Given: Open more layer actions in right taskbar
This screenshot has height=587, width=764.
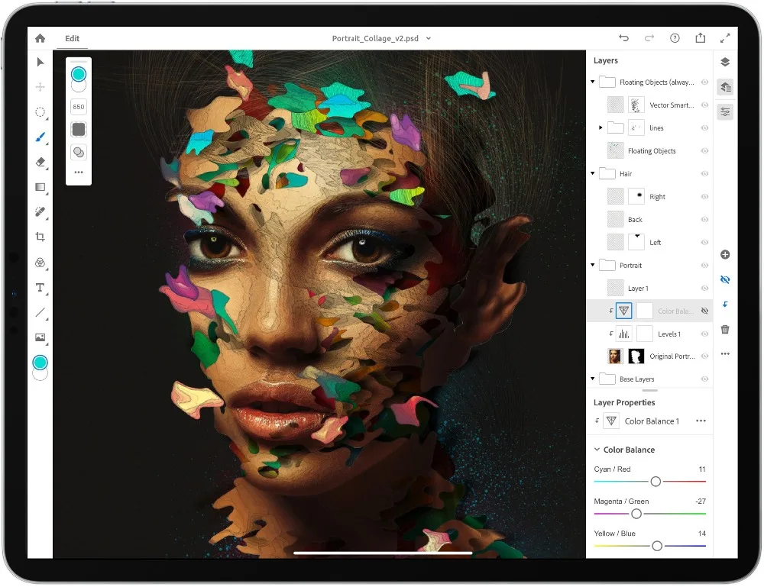Looking at the screenshot, I should point(725,354).
